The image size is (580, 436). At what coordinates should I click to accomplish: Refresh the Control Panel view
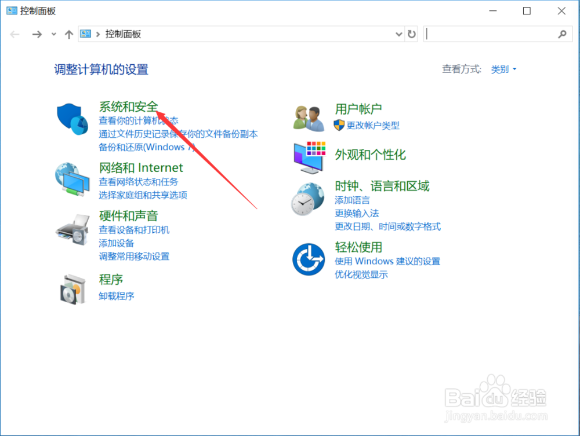pyautogui.click(x=412, y=34)
